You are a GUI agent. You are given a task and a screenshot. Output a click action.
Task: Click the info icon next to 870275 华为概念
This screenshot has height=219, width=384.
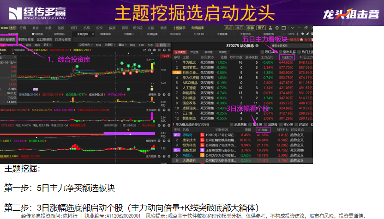click(x=257, y=46)
